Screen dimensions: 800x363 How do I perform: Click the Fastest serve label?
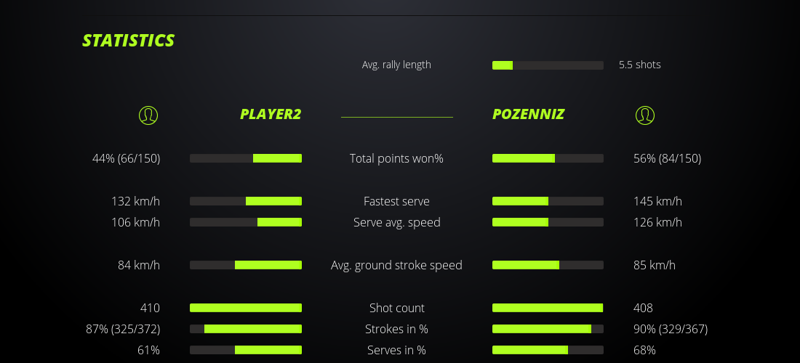pos(396,201)
